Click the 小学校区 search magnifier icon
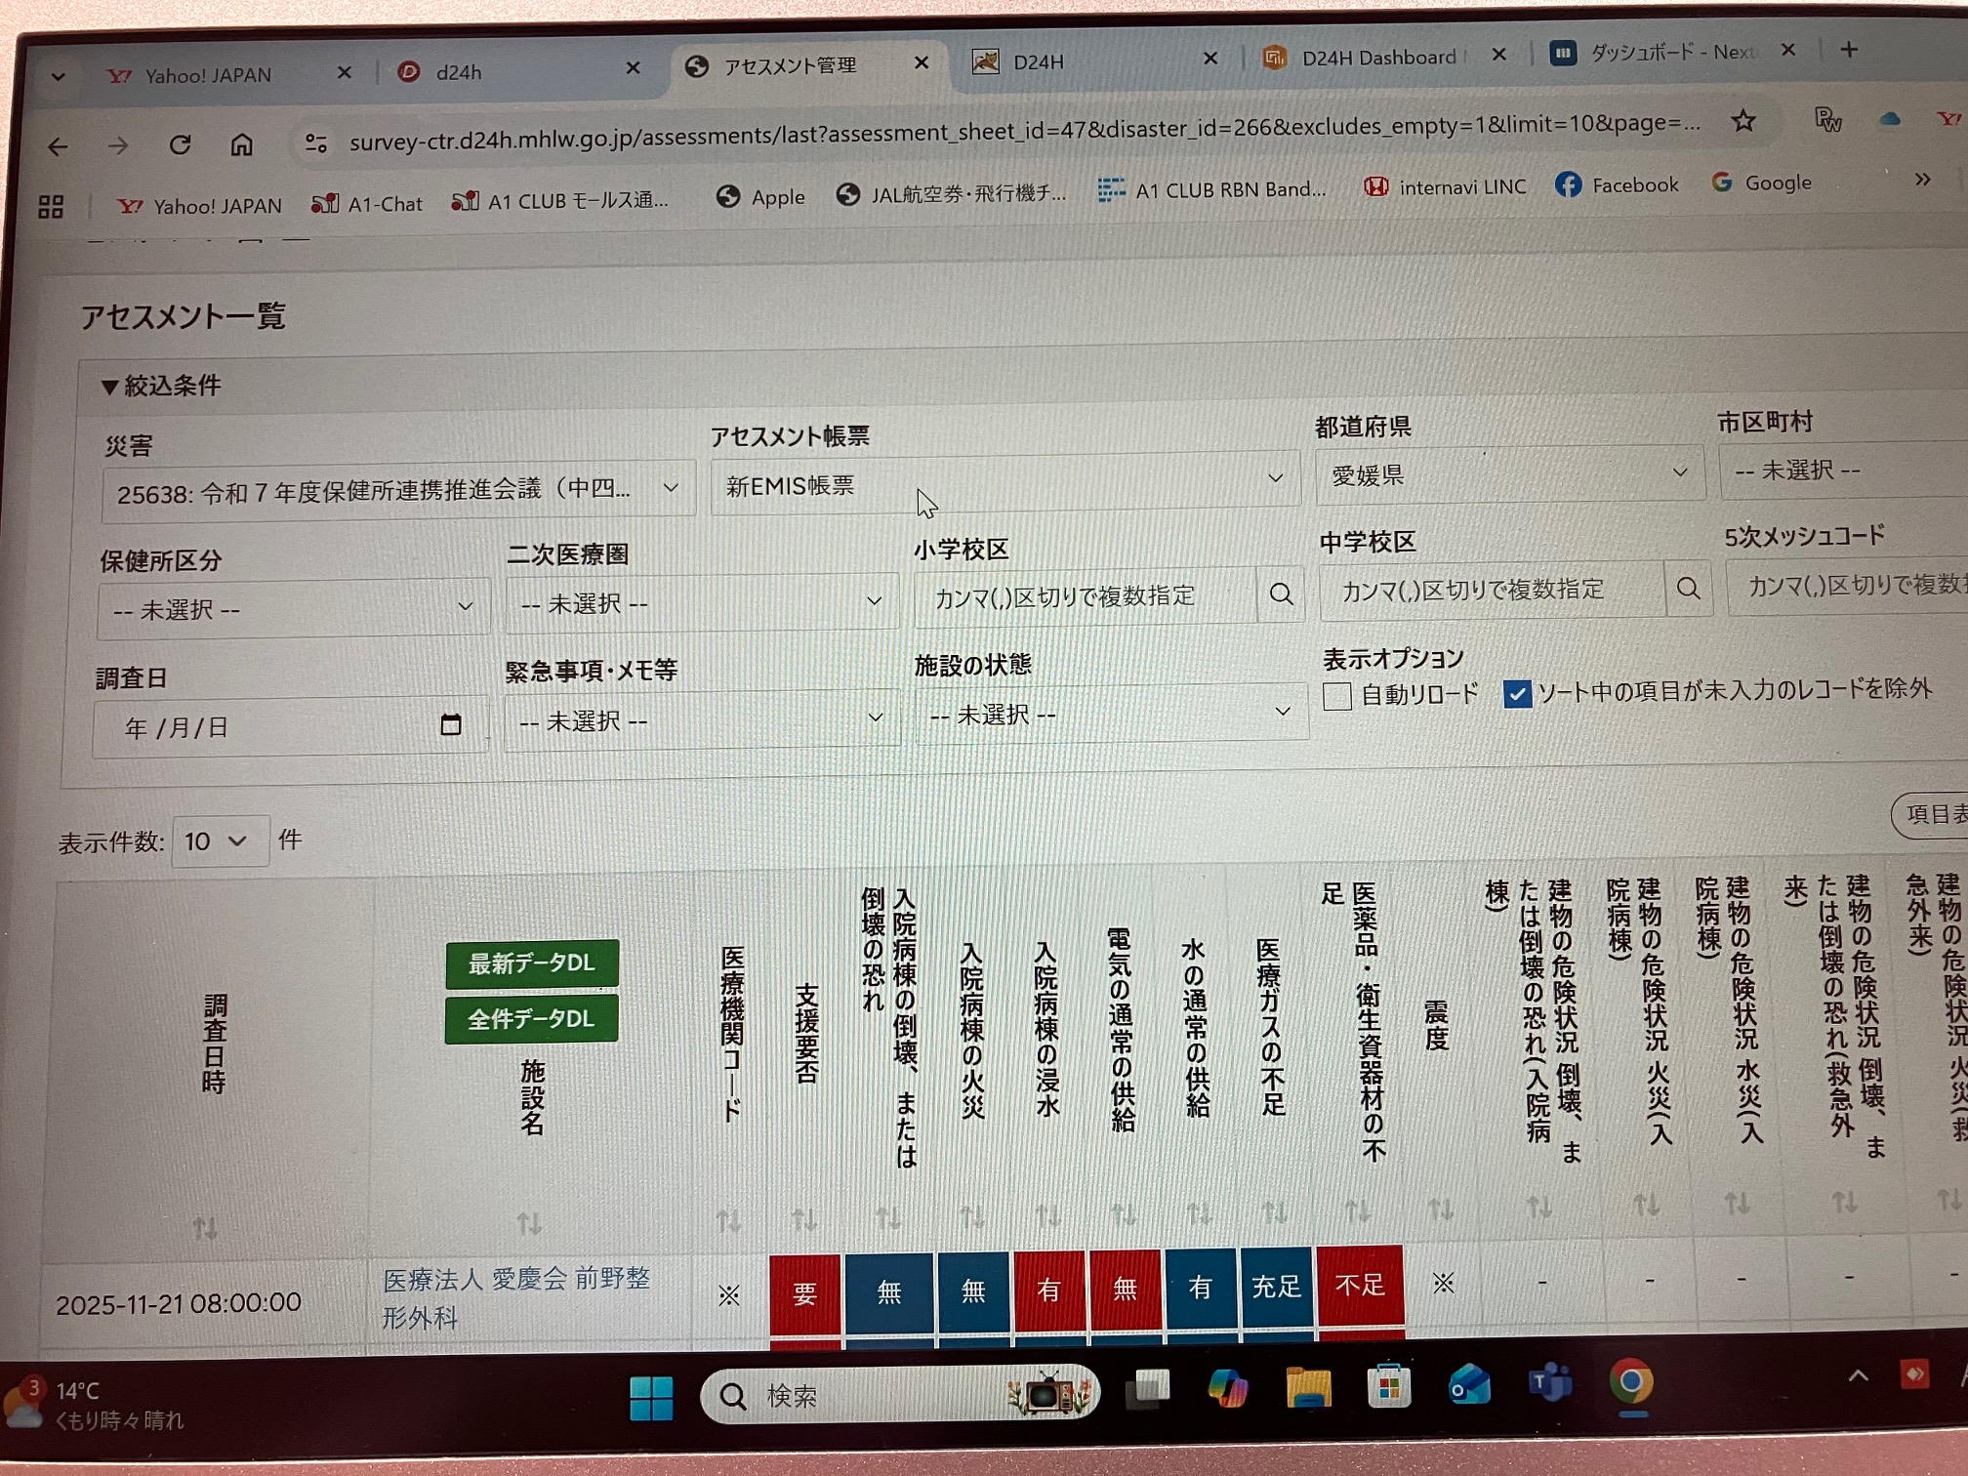The width and height of the screenshot is (1968, 1476). point(1281,594)
